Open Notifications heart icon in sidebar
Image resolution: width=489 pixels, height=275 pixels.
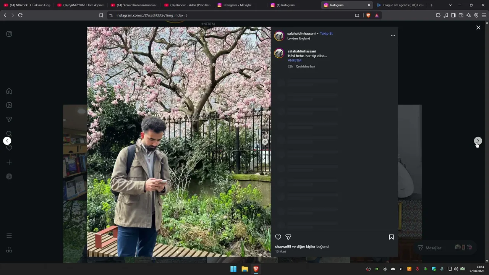coord(9,148)
